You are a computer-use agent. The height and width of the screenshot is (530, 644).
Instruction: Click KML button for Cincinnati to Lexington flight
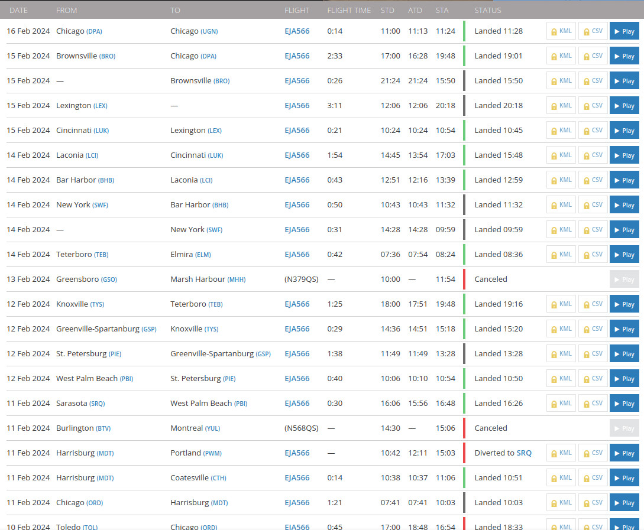point(561,131)
